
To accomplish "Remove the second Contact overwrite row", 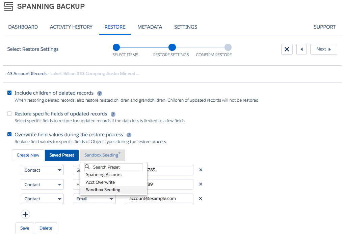I will point(201,184).
